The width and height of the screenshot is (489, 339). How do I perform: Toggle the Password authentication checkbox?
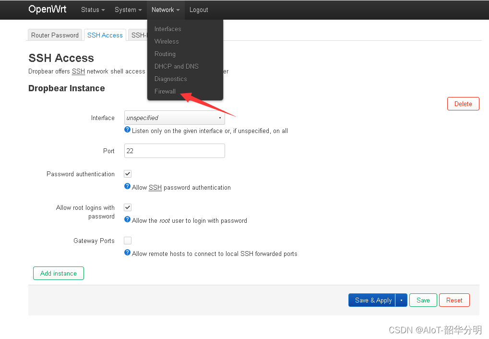(128, 174)
